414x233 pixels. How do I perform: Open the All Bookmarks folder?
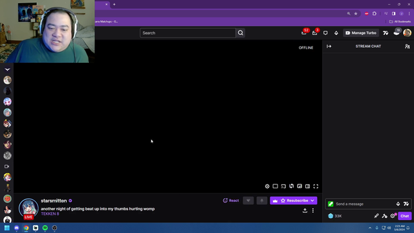[400, 21]
